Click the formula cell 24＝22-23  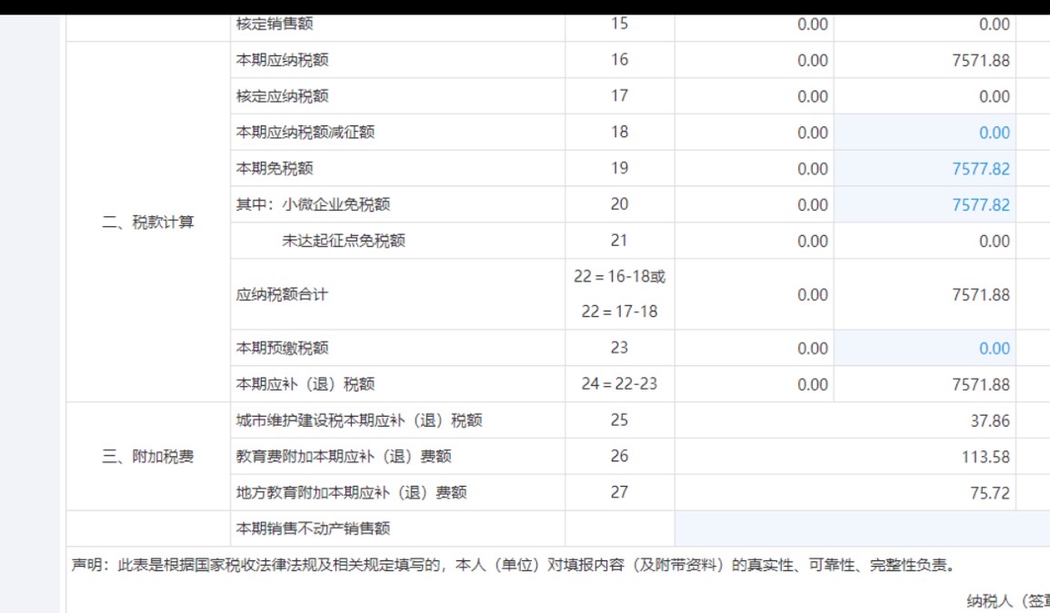619,384
